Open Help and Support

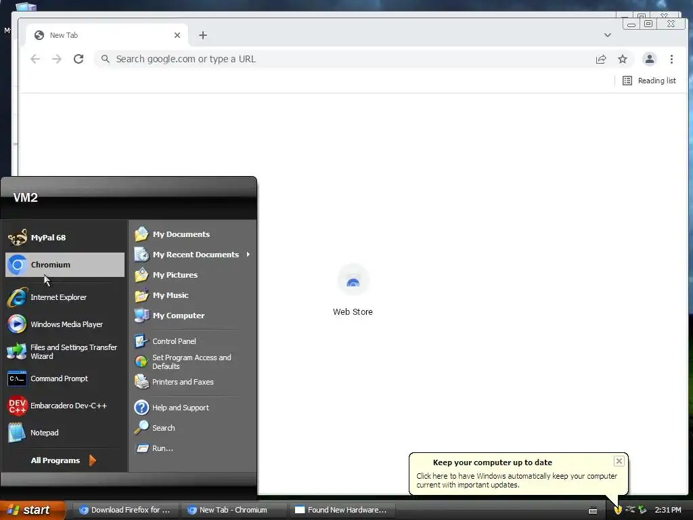(x=193, y=408)
